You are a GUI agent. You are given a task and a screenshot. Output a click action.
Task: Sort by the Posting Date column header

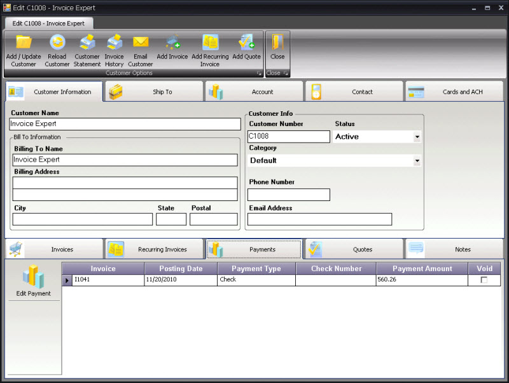tap(181, 268)
